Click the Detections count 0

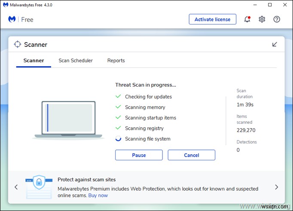tap(238, 150)
